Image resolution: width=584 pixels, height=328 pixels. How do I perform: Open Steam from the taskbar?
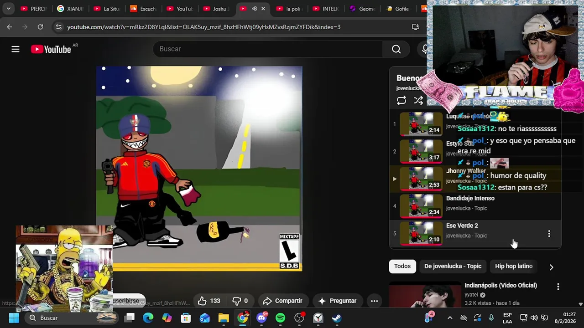[337, 318]
